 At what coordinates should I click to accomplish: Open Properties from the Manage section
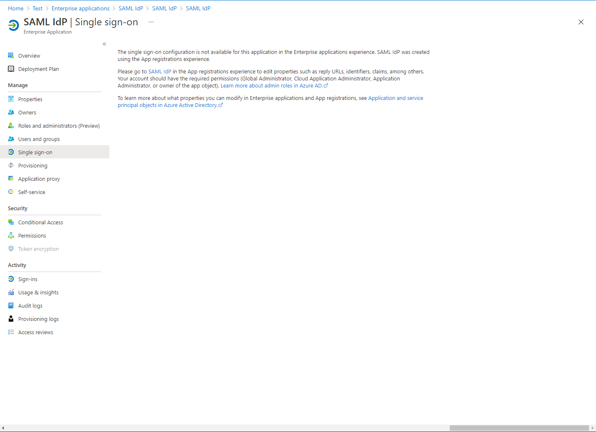pyautogui.click(x=30, y=99)
